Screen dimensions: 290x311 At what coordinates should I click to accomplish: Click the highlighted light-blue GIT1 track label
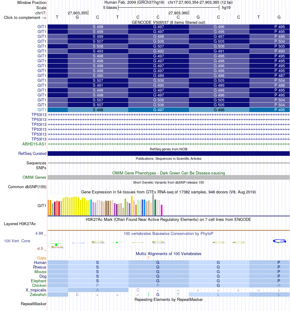click(x=42, y=110)
